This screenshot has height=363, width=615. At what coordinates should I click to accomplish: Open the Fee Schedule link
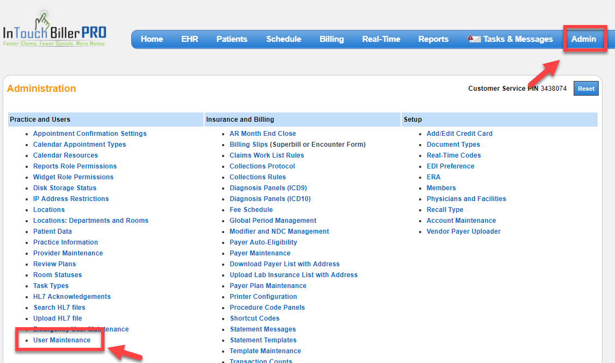[251, 210]
